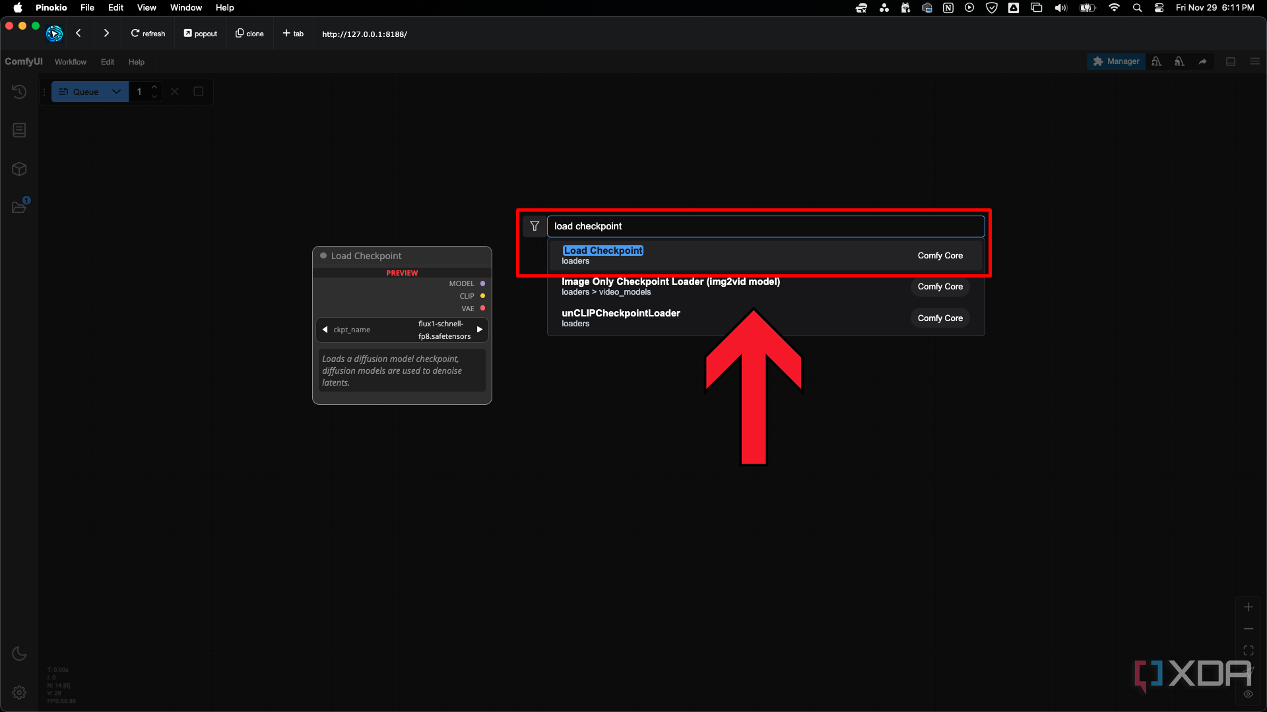This screenshot has width=1267, height=712.
Task: Click the second free cache icon next to Manager
Action: [x=1179, y=61]
